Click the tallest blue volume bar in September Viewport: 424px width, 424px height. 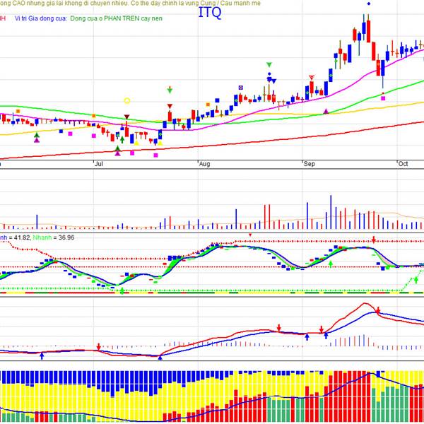tap(331, 212)
